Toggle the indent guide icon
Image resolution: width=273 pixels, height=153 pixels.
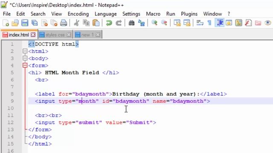[219, 23]
